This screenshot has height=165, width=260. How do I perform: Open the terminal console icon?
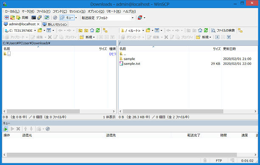point(34,17)
